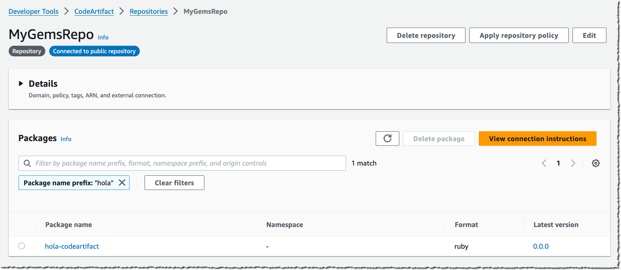This screenshot has height=270, width=621.
Task: Select the hola-codeartifact package radio button
Action: 22,246
